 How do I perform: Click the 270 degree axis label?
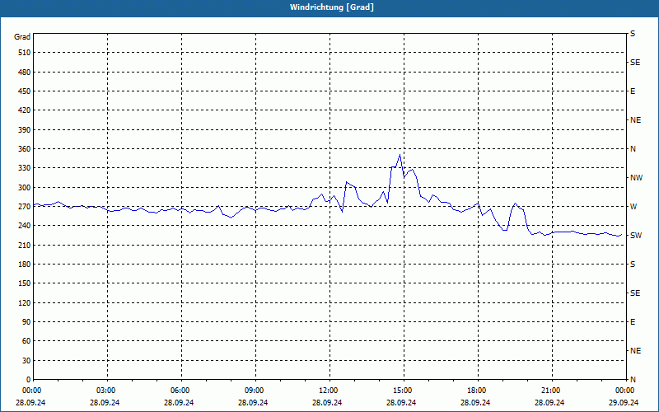point(25,207)
